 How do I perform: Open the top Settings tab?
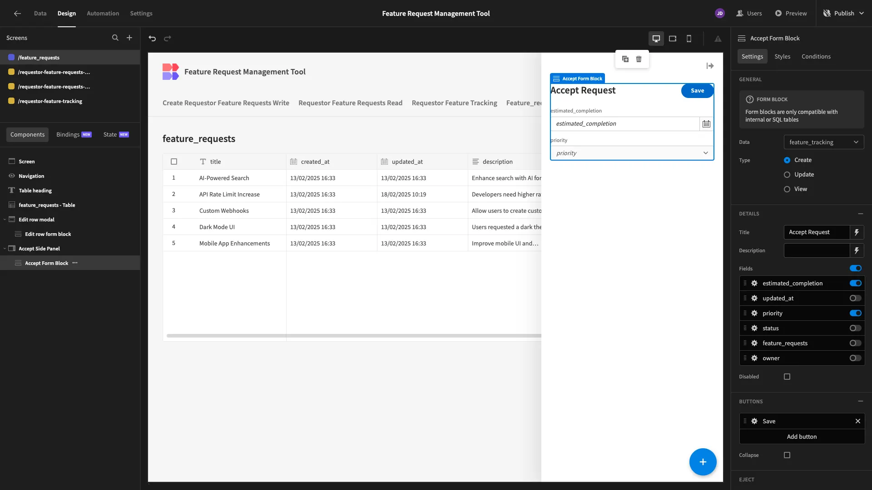tap(141, 14)
